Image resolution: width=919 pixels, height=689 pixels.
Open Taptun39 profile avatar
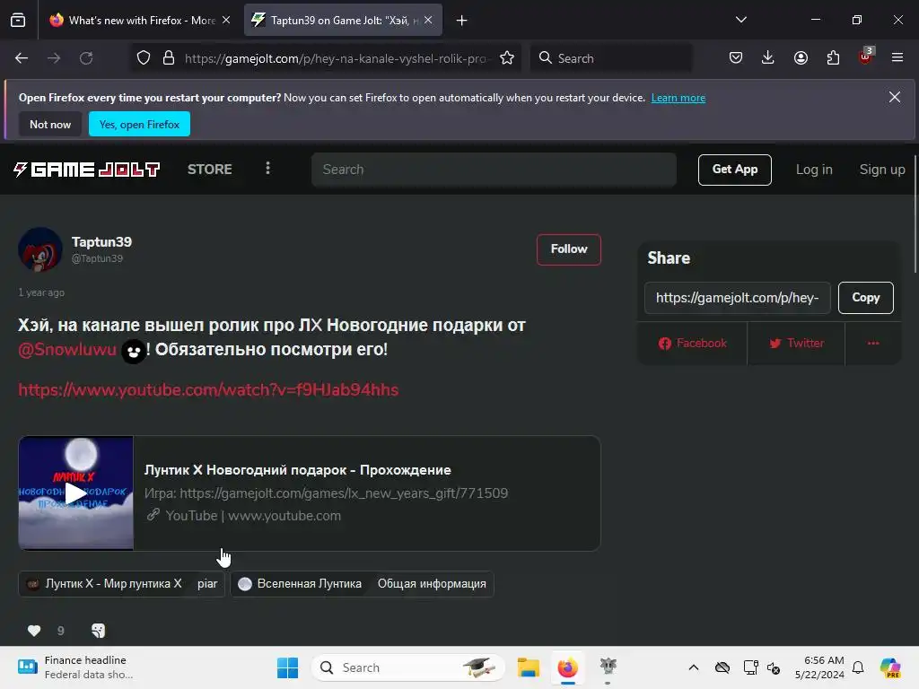(x=40, y=249)
